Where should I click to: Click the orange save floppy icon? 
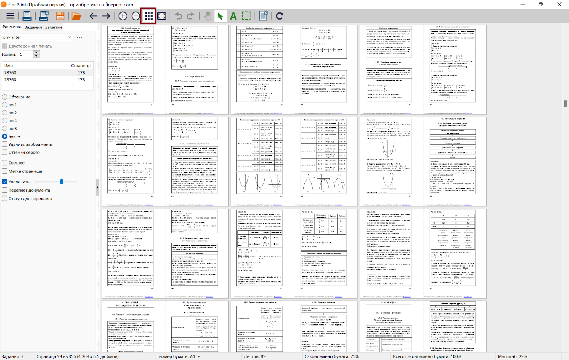pos(60,16)
